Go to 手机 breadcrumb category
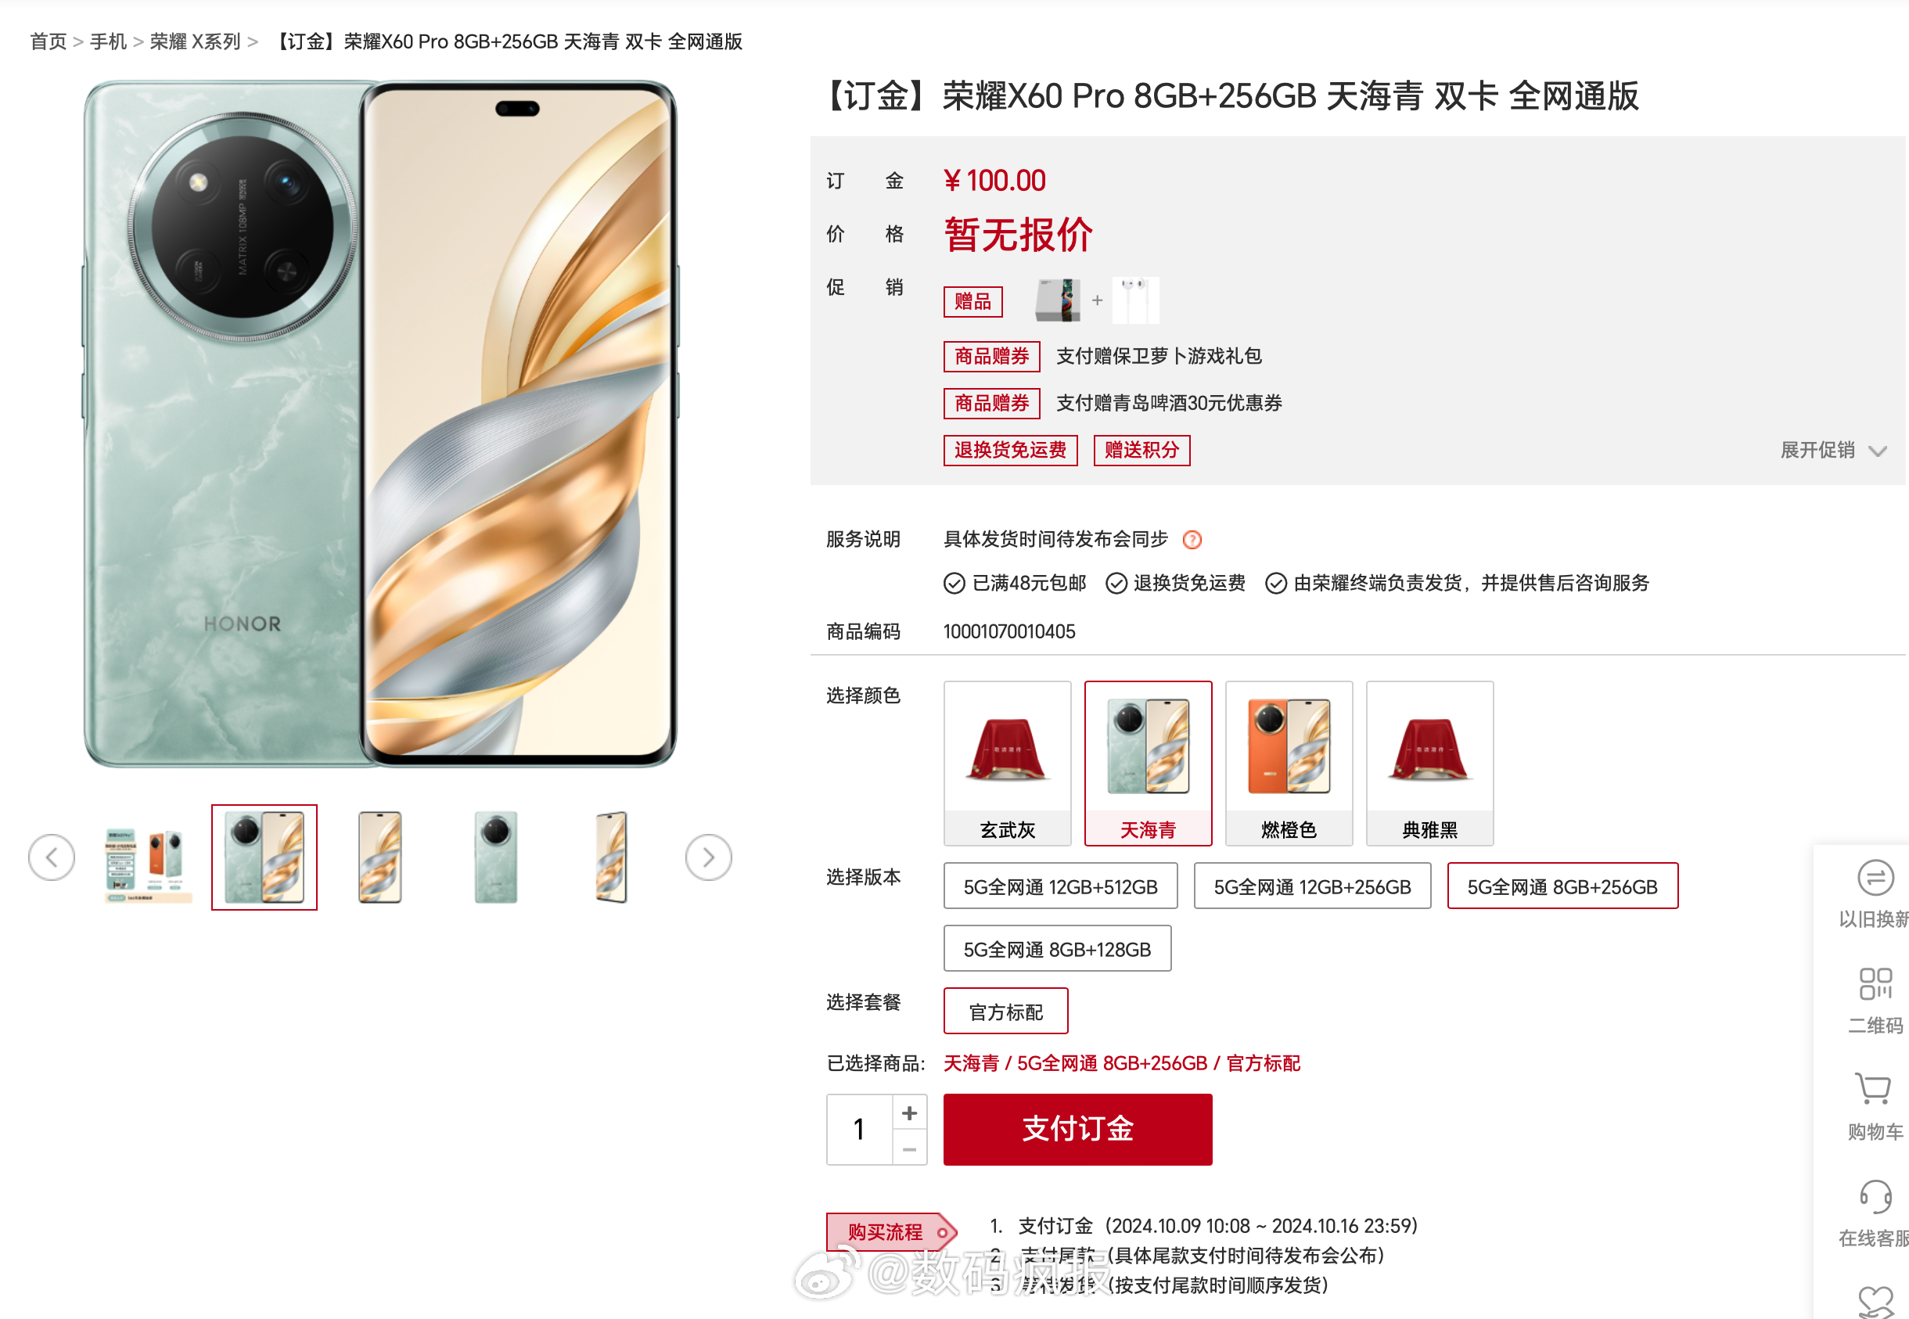 (108, 41)
